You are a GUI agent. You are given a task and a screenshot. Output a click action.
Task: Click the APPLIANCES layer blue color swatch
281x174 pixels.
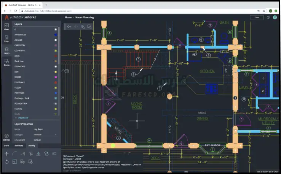56,35
